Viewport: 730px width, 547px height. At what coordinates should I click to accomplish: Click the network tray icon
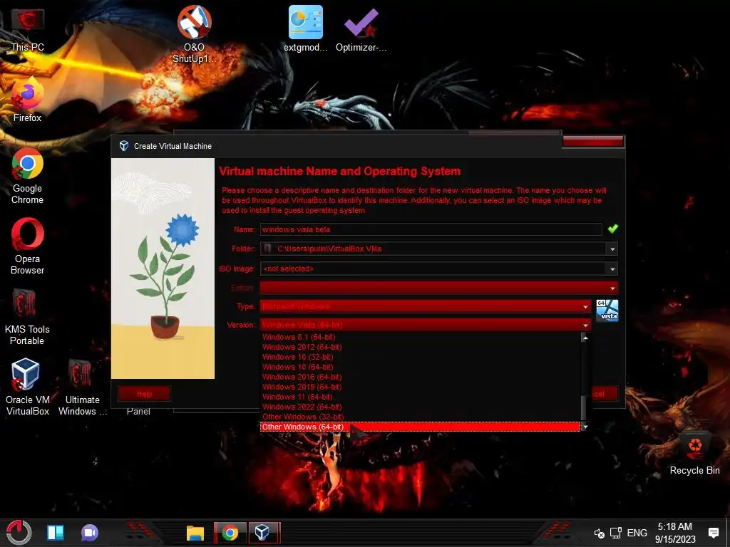coord(616,533)
